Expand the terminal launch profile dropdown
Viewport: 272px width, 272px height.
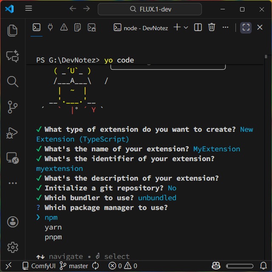pos(186,28)
